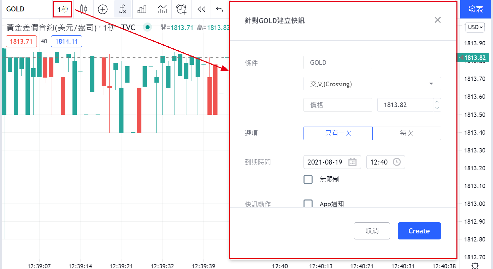Image resolution: width=493 pixels, height=269 pixels.
Task: Open the indicators fx menu
Action: [x=123, y=9]
